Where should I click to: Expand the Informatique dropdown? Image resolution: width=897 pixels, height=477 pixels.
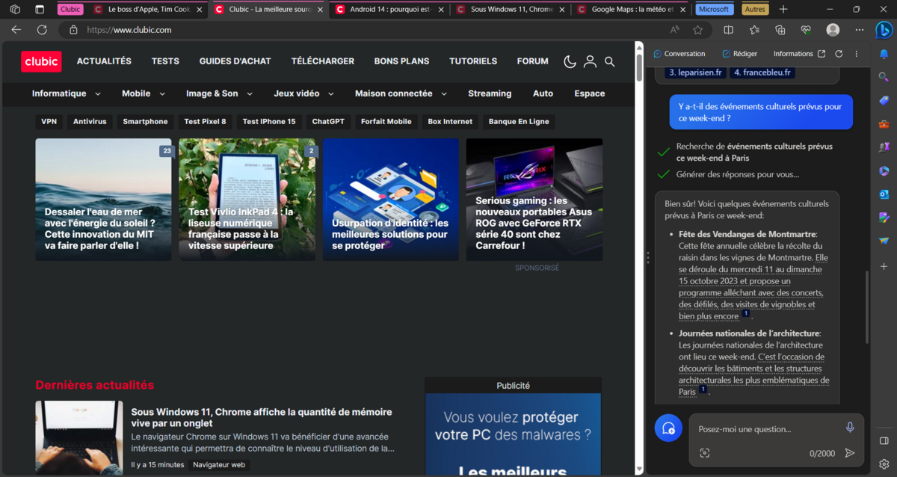(98, 94)
